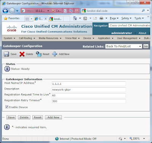152x143 pixels.
Task: Open the Tools menu
Action: (139, 18)
